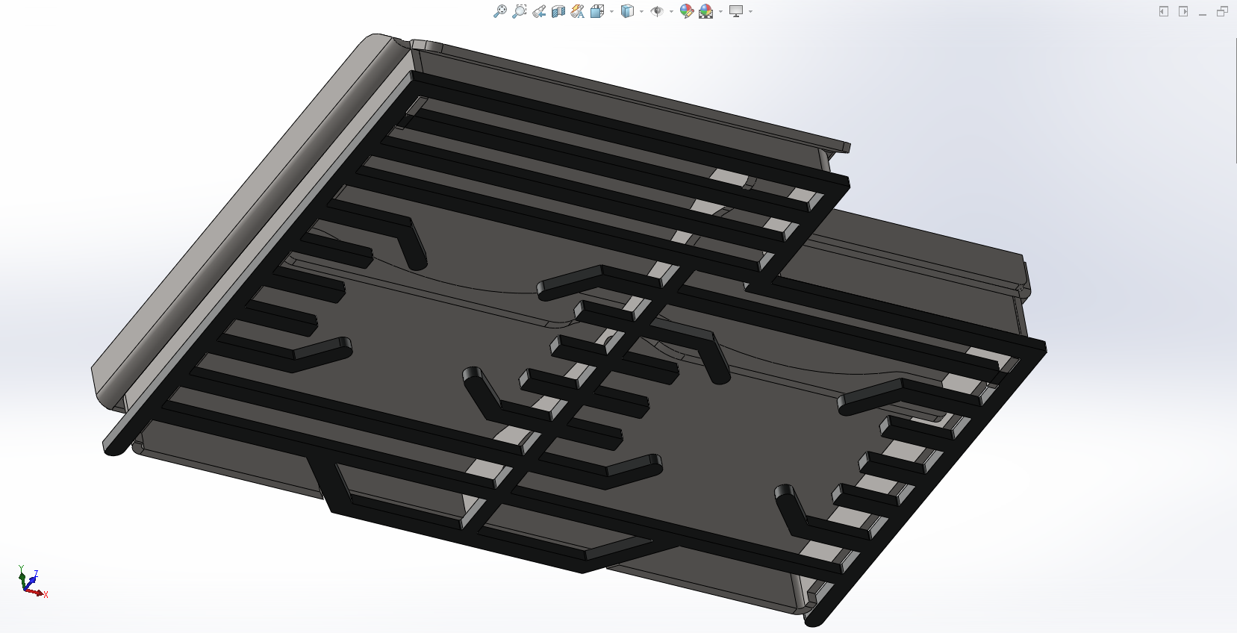The image size is (1237, 633).
Task: Collapse the left panel with arrow icon
Action: (1164, 11)
